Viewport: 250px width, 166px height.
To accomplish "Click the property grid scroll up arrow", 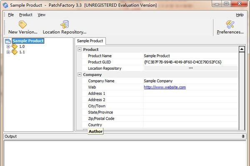I will point(242,49).
